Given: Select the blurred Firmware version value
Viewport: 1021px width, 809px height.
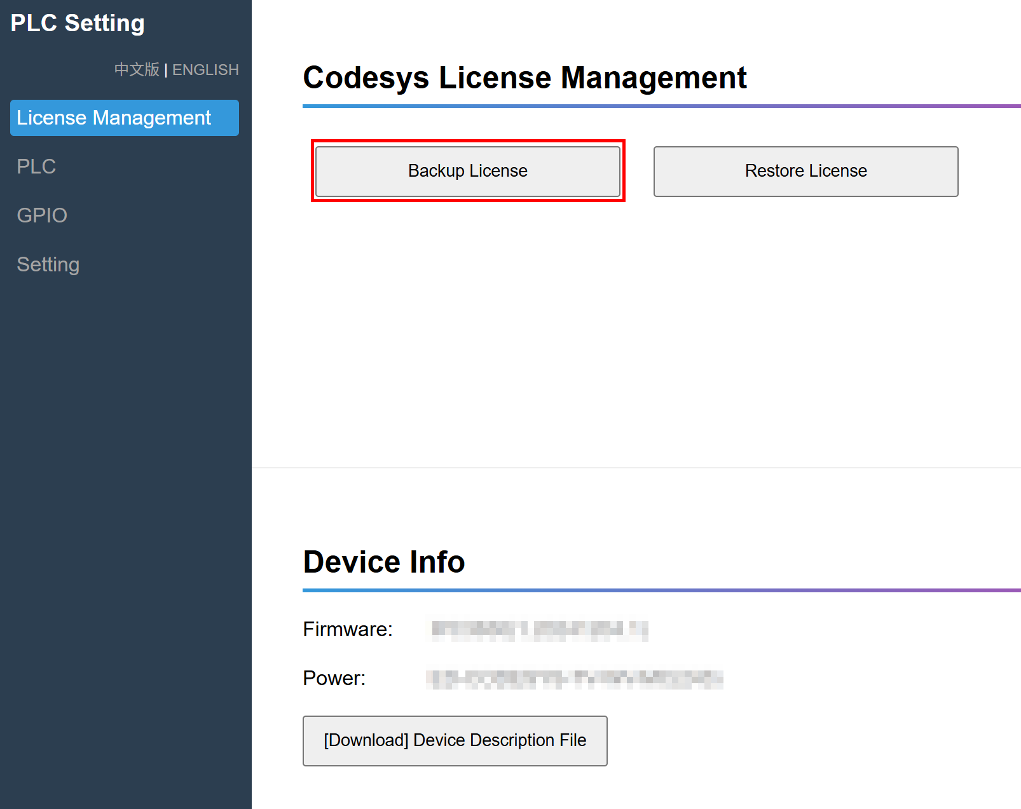Looking at the screenshot, I should 539,630.
